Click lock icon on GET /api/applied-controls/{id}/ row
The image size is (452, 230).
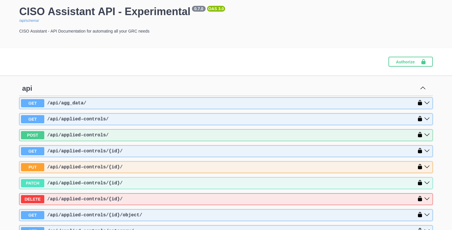[x=420, y=151]
